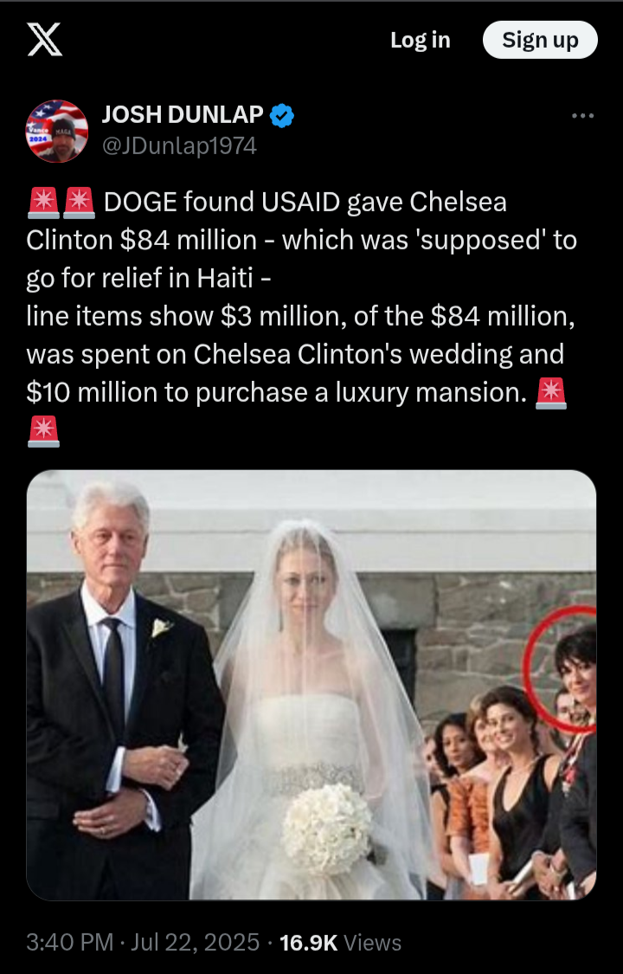This screenshot has height=974, width=623.
Task: Click the Log in button
Action: coord(420,40)
